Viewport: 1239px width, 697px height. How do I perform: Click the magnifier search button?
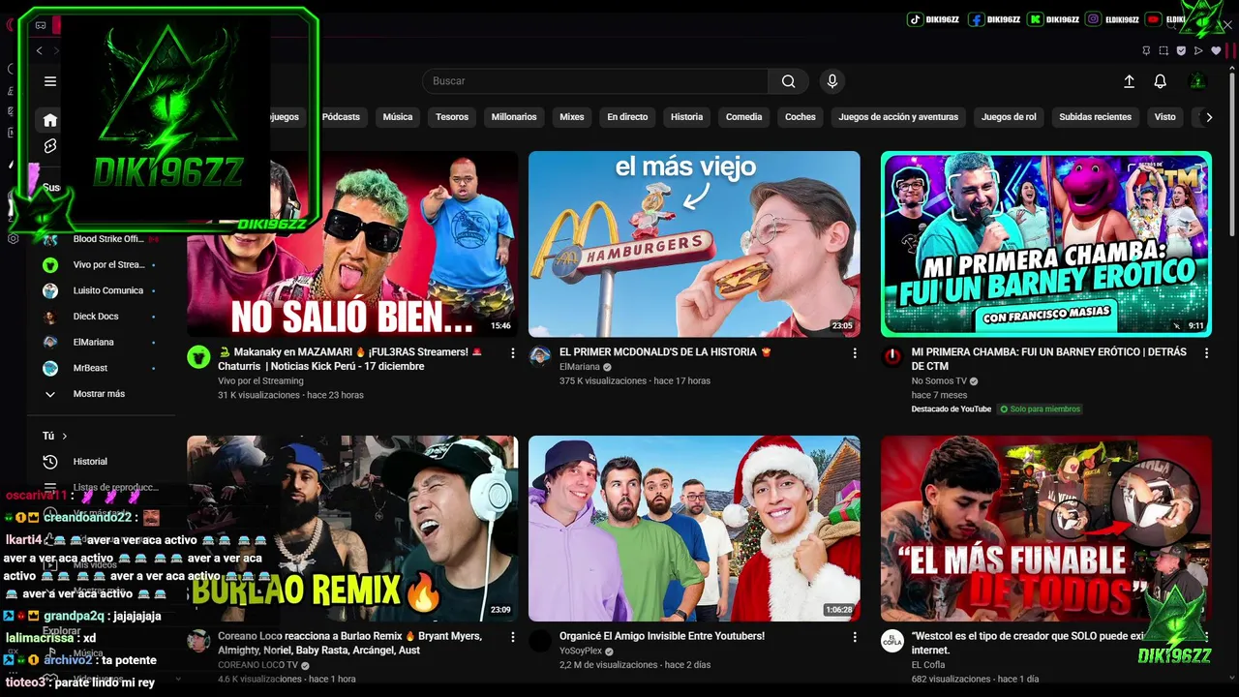tap(789, 81)
